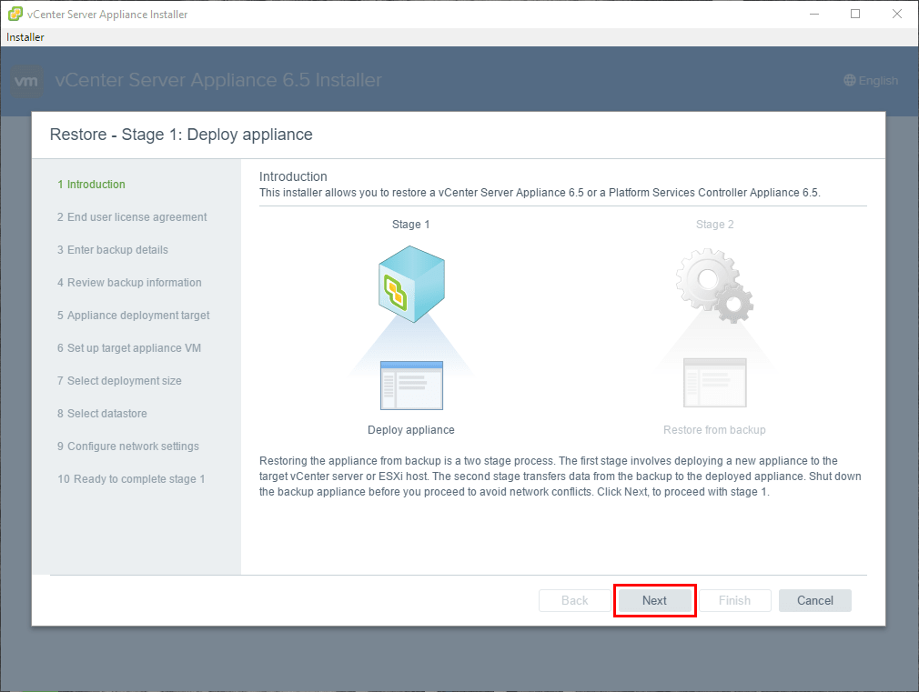The image size is (919, 692).
Task: Go to step 5 Appliance deployment target
Action: pyautogui.click(x=134, y=316)
